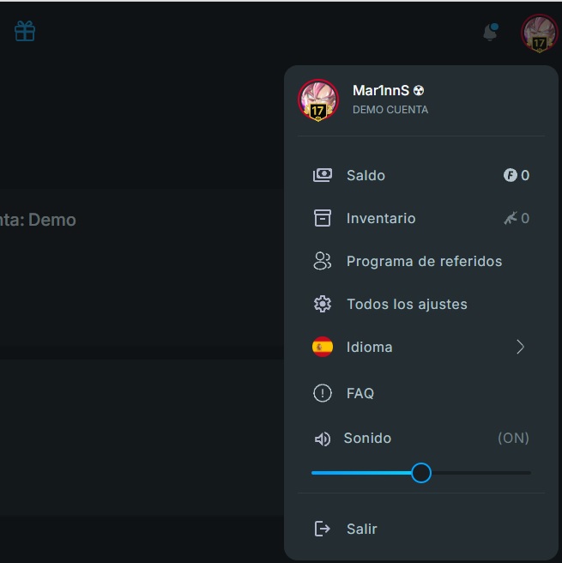The width and height of the screenshot is (562, 563).
Task: Open the notifications bell
Action: (490, 32)
